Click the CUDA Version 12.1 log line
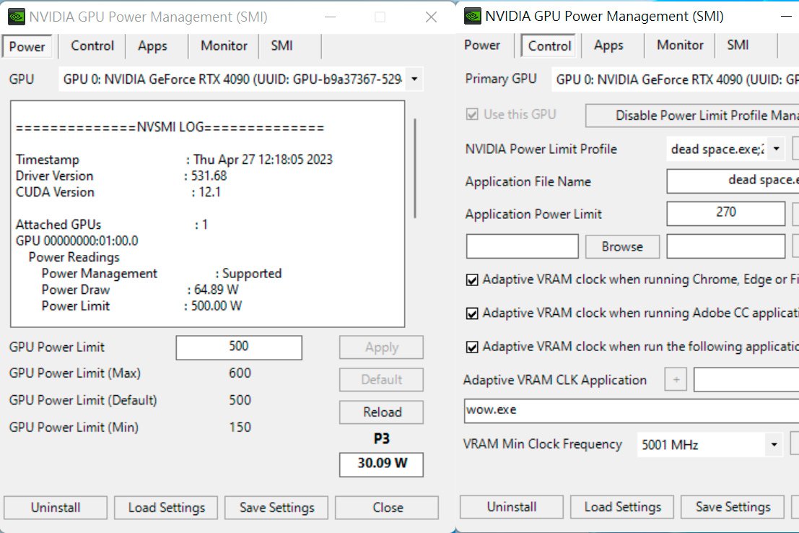Screen dimensions: 799x533 [118, 192]
